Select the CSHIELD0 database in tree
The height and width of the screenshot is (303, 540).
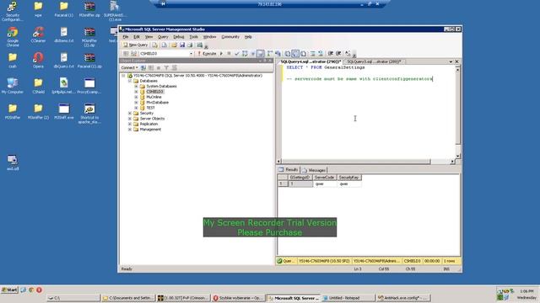click(x=154, y=92)
